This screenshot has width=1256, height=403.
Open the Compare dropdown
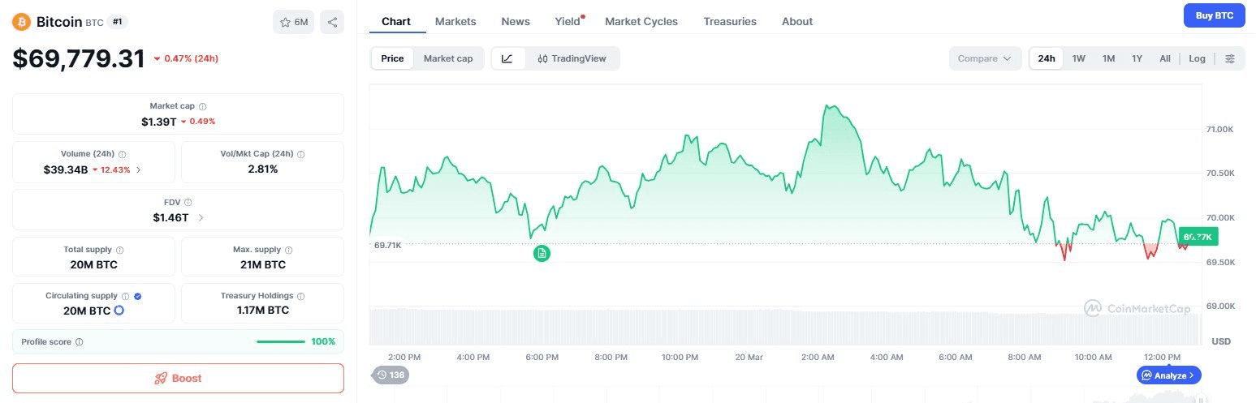(984, 58)
